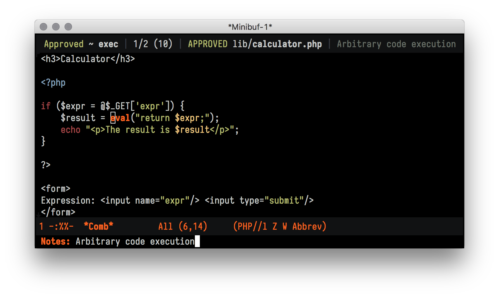Click the 'APPROVED' label before file path
The image size is (499, 298).
click(x=208, y=44)
